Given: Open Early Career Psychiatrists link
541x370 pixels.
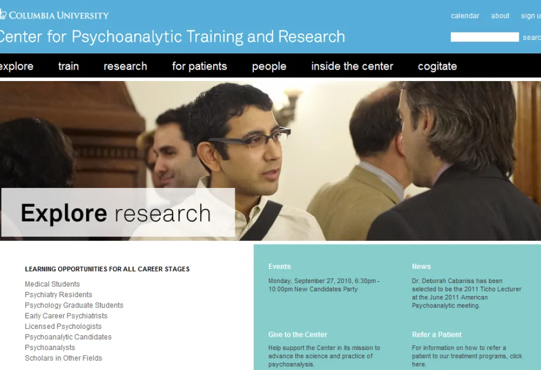Looking at the screenshot, I should coord(66,316).
